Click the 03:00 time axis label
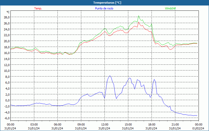The width and height of the screenshot is (209, 131). pos(34,124)
